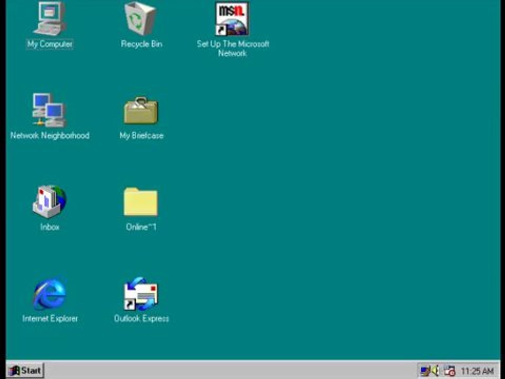
Task: Open the Start menu
Action: [x=25, y=371]
